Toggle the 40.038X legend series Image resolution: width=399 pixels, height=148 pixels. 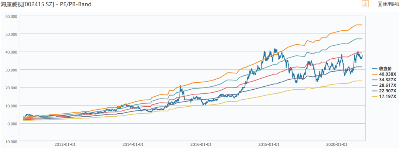pyautogui.click(x=384, y=74)
